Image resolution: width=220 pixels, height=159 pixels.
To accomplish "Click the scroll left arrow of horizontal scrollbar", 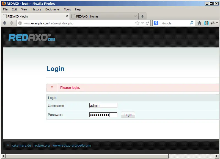I will pos(3,156).
